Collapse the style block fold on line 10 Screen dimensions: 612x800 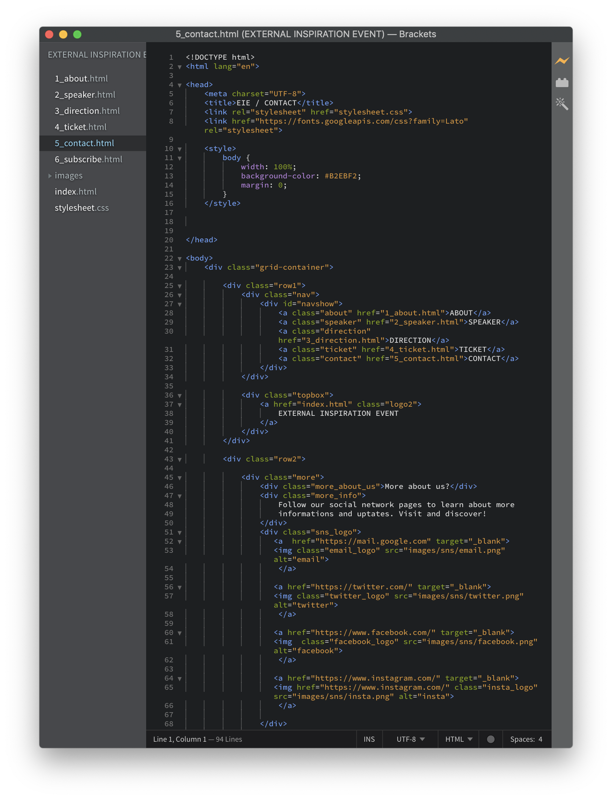coord(179,149)
